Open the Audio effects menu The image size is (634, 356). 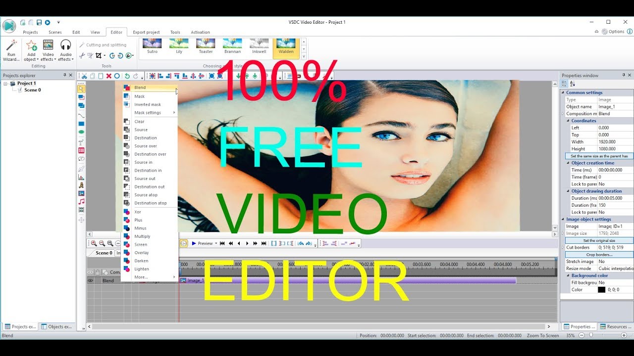tap(65, 50)
